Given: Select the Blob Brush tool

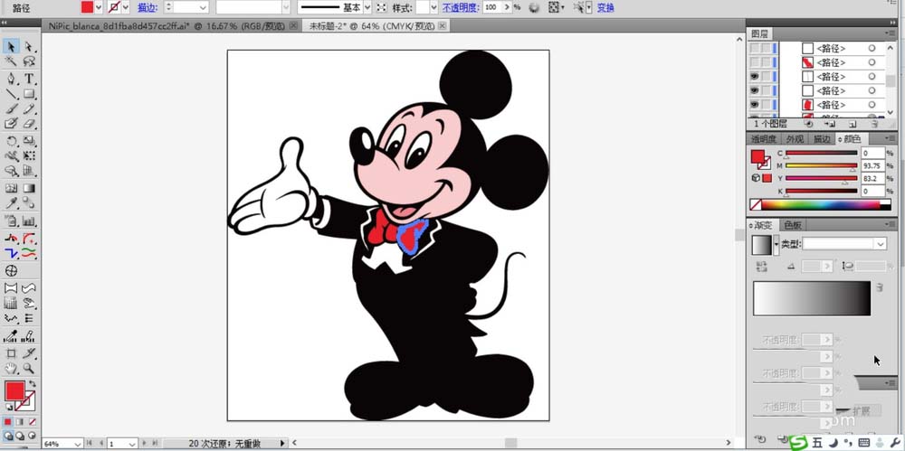Looking at the screenshot, I should click(x=12, y=124).
